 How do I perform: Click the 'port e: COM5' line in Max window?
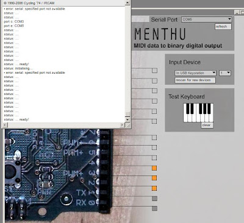14,26
